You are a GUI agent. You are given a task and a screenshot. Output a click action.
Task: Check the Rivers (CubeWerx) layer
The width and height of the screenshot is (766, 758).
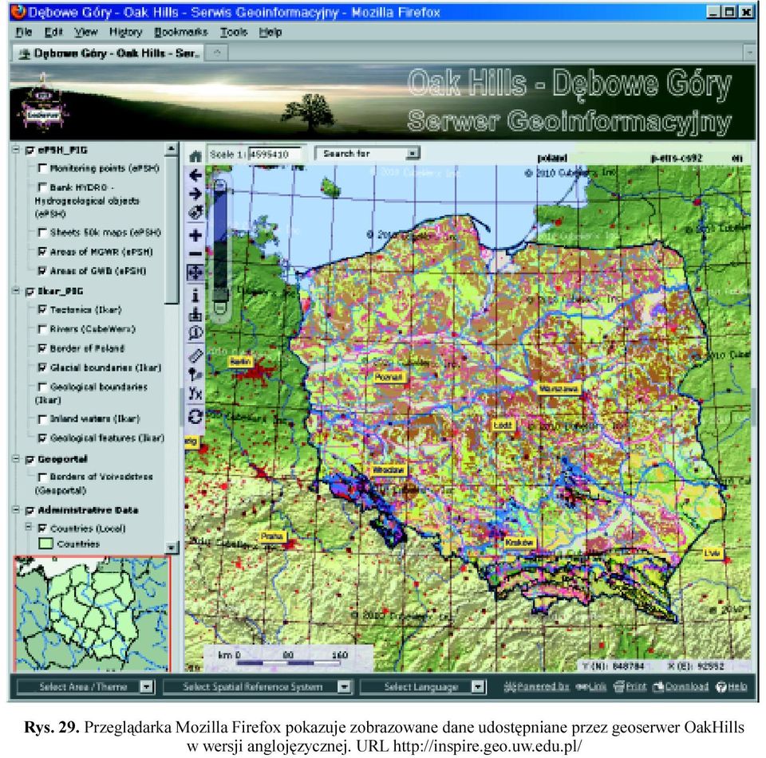(x=42, y=329)
